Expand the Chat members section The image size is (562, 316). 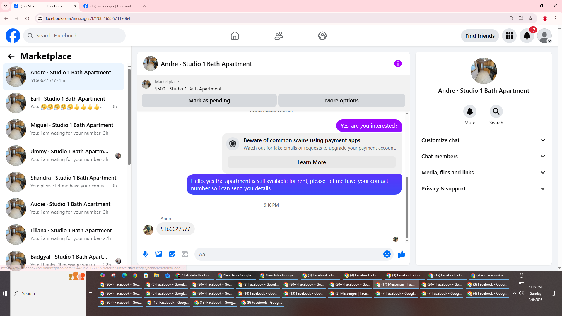[x=483, y=157]
